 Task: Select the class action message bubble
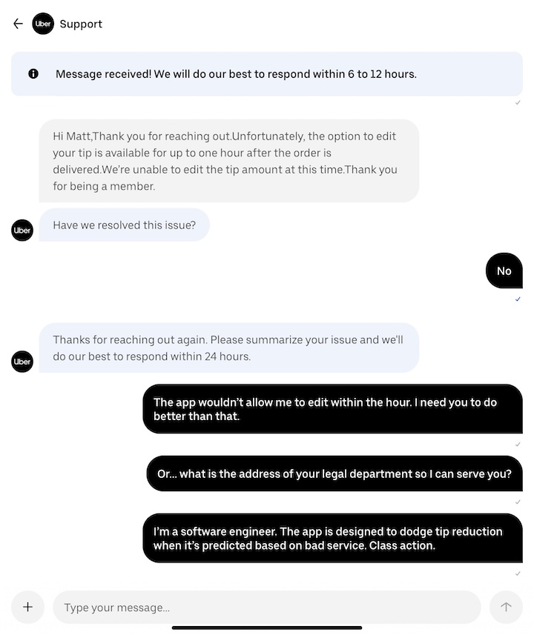pos(332,538)
